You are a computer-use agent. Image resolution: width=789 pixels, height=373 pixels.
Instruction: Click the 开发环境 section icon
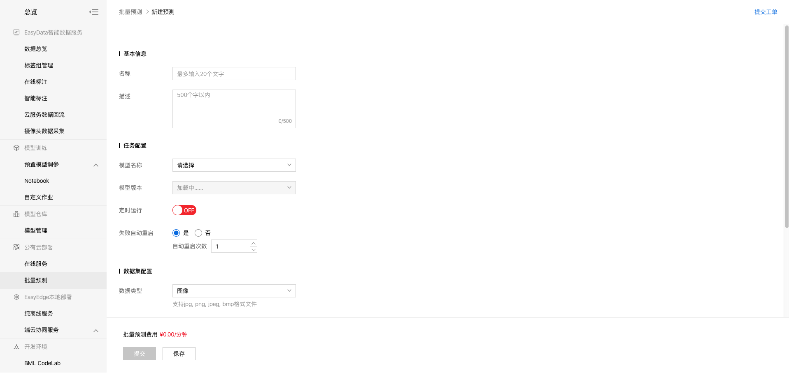16,347
